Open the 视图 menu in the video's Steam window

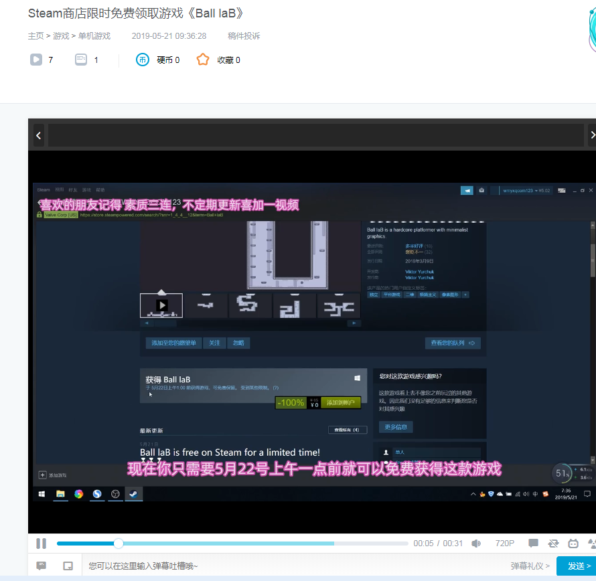[x=60, y=189]
